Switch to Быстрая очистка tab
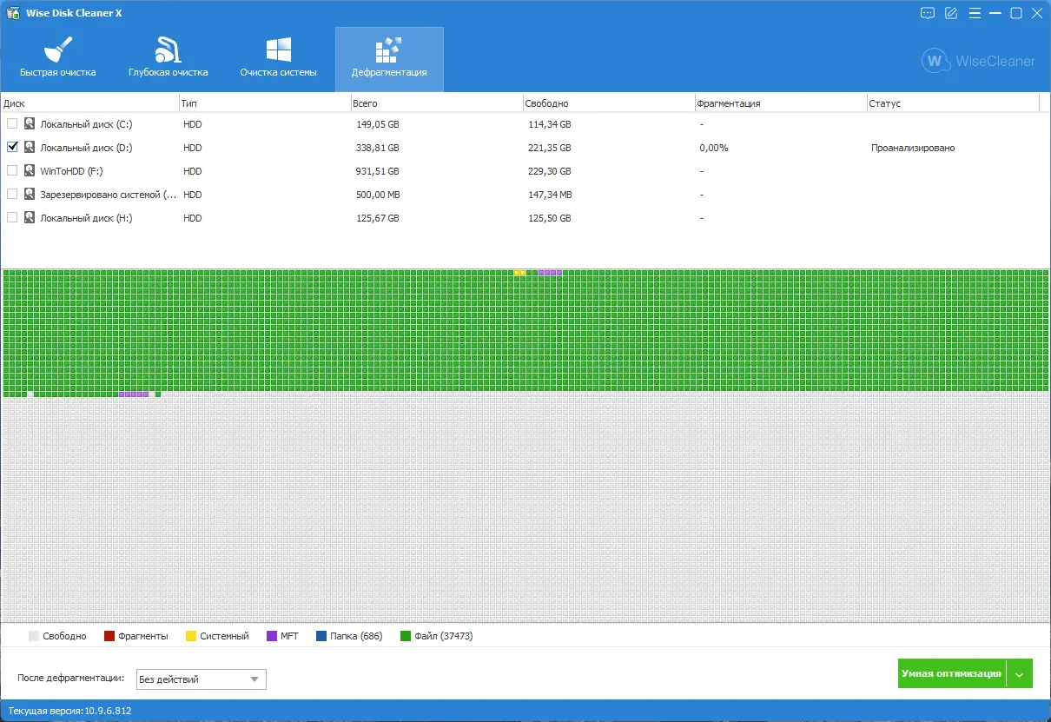 point(58,59)
